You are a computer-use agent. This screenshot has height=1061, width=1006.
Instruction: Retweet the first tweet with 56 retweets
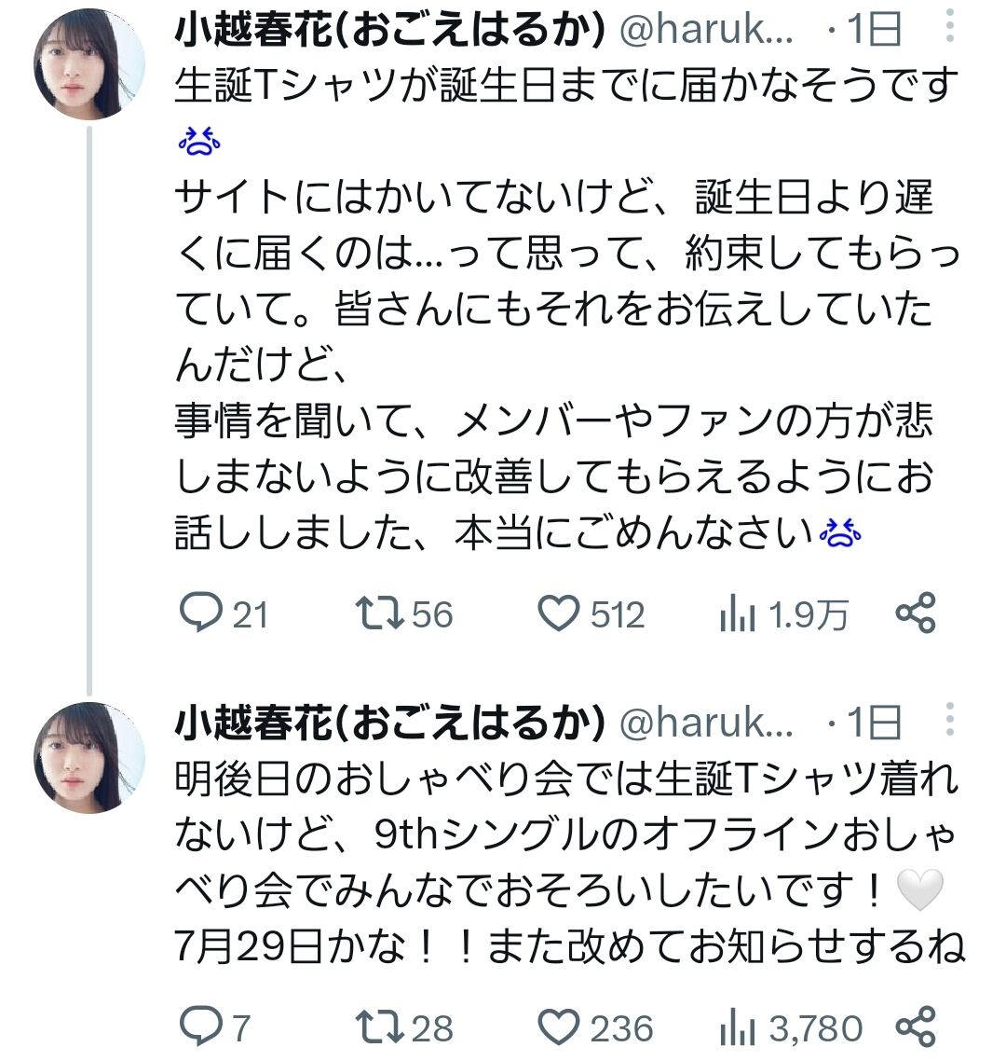pyautogui.click(x=380, y=614)
